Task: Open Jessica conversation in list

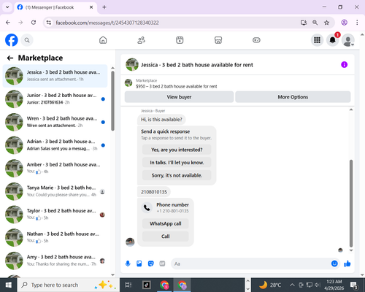Action: [55, 76]
